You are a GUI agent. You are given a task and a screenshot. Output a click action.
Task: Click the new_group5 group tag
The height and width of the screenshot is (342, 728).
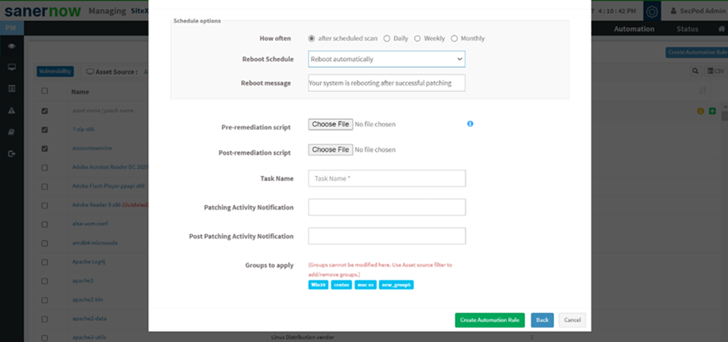tap(396, 285)
